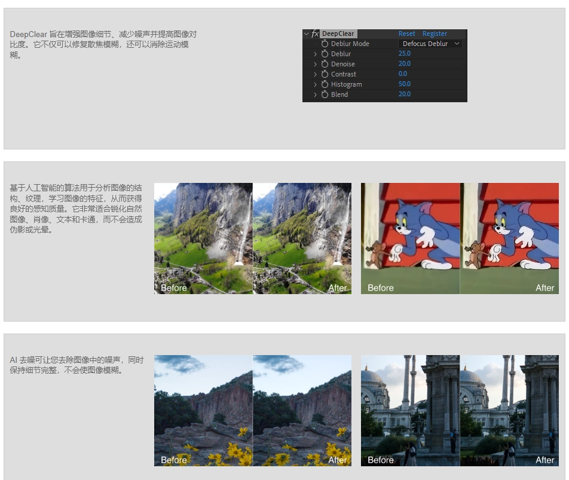This screenshot has height=480, width=569.
Task: Open the Defocus Deblur mode dropdown
Action: click(x=430, y=44)
